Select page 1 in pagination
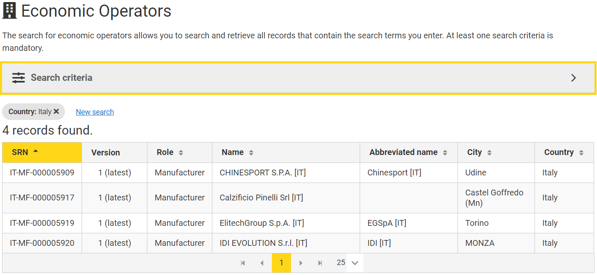The width and height of the screenshot is (597, 275). point(281,263)
